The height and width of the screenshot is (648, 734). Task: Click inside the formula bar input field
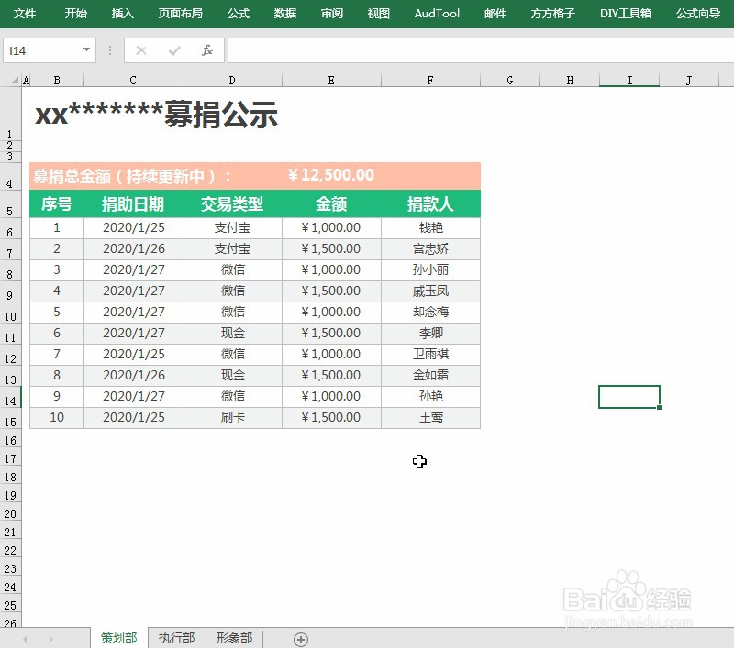(413, 50)
